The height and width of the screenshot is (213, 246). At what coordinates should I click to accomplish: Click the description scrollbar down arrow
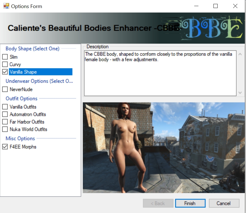(x=240, y=93)
